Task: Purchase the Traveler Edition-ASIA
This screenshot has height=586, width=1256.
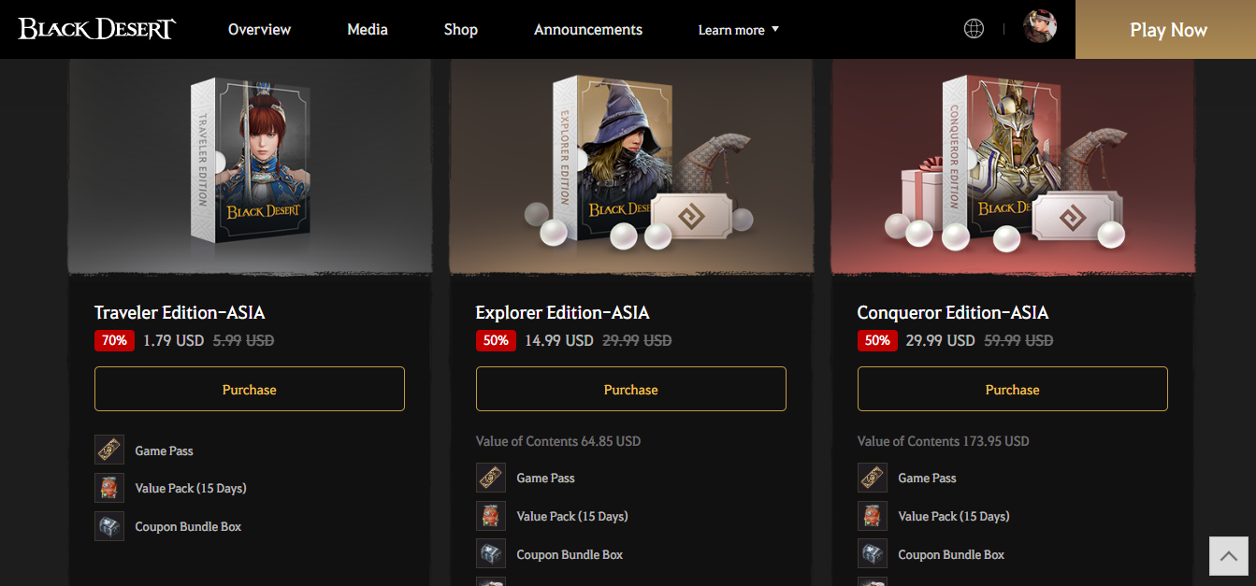Action: coord(250,389)
